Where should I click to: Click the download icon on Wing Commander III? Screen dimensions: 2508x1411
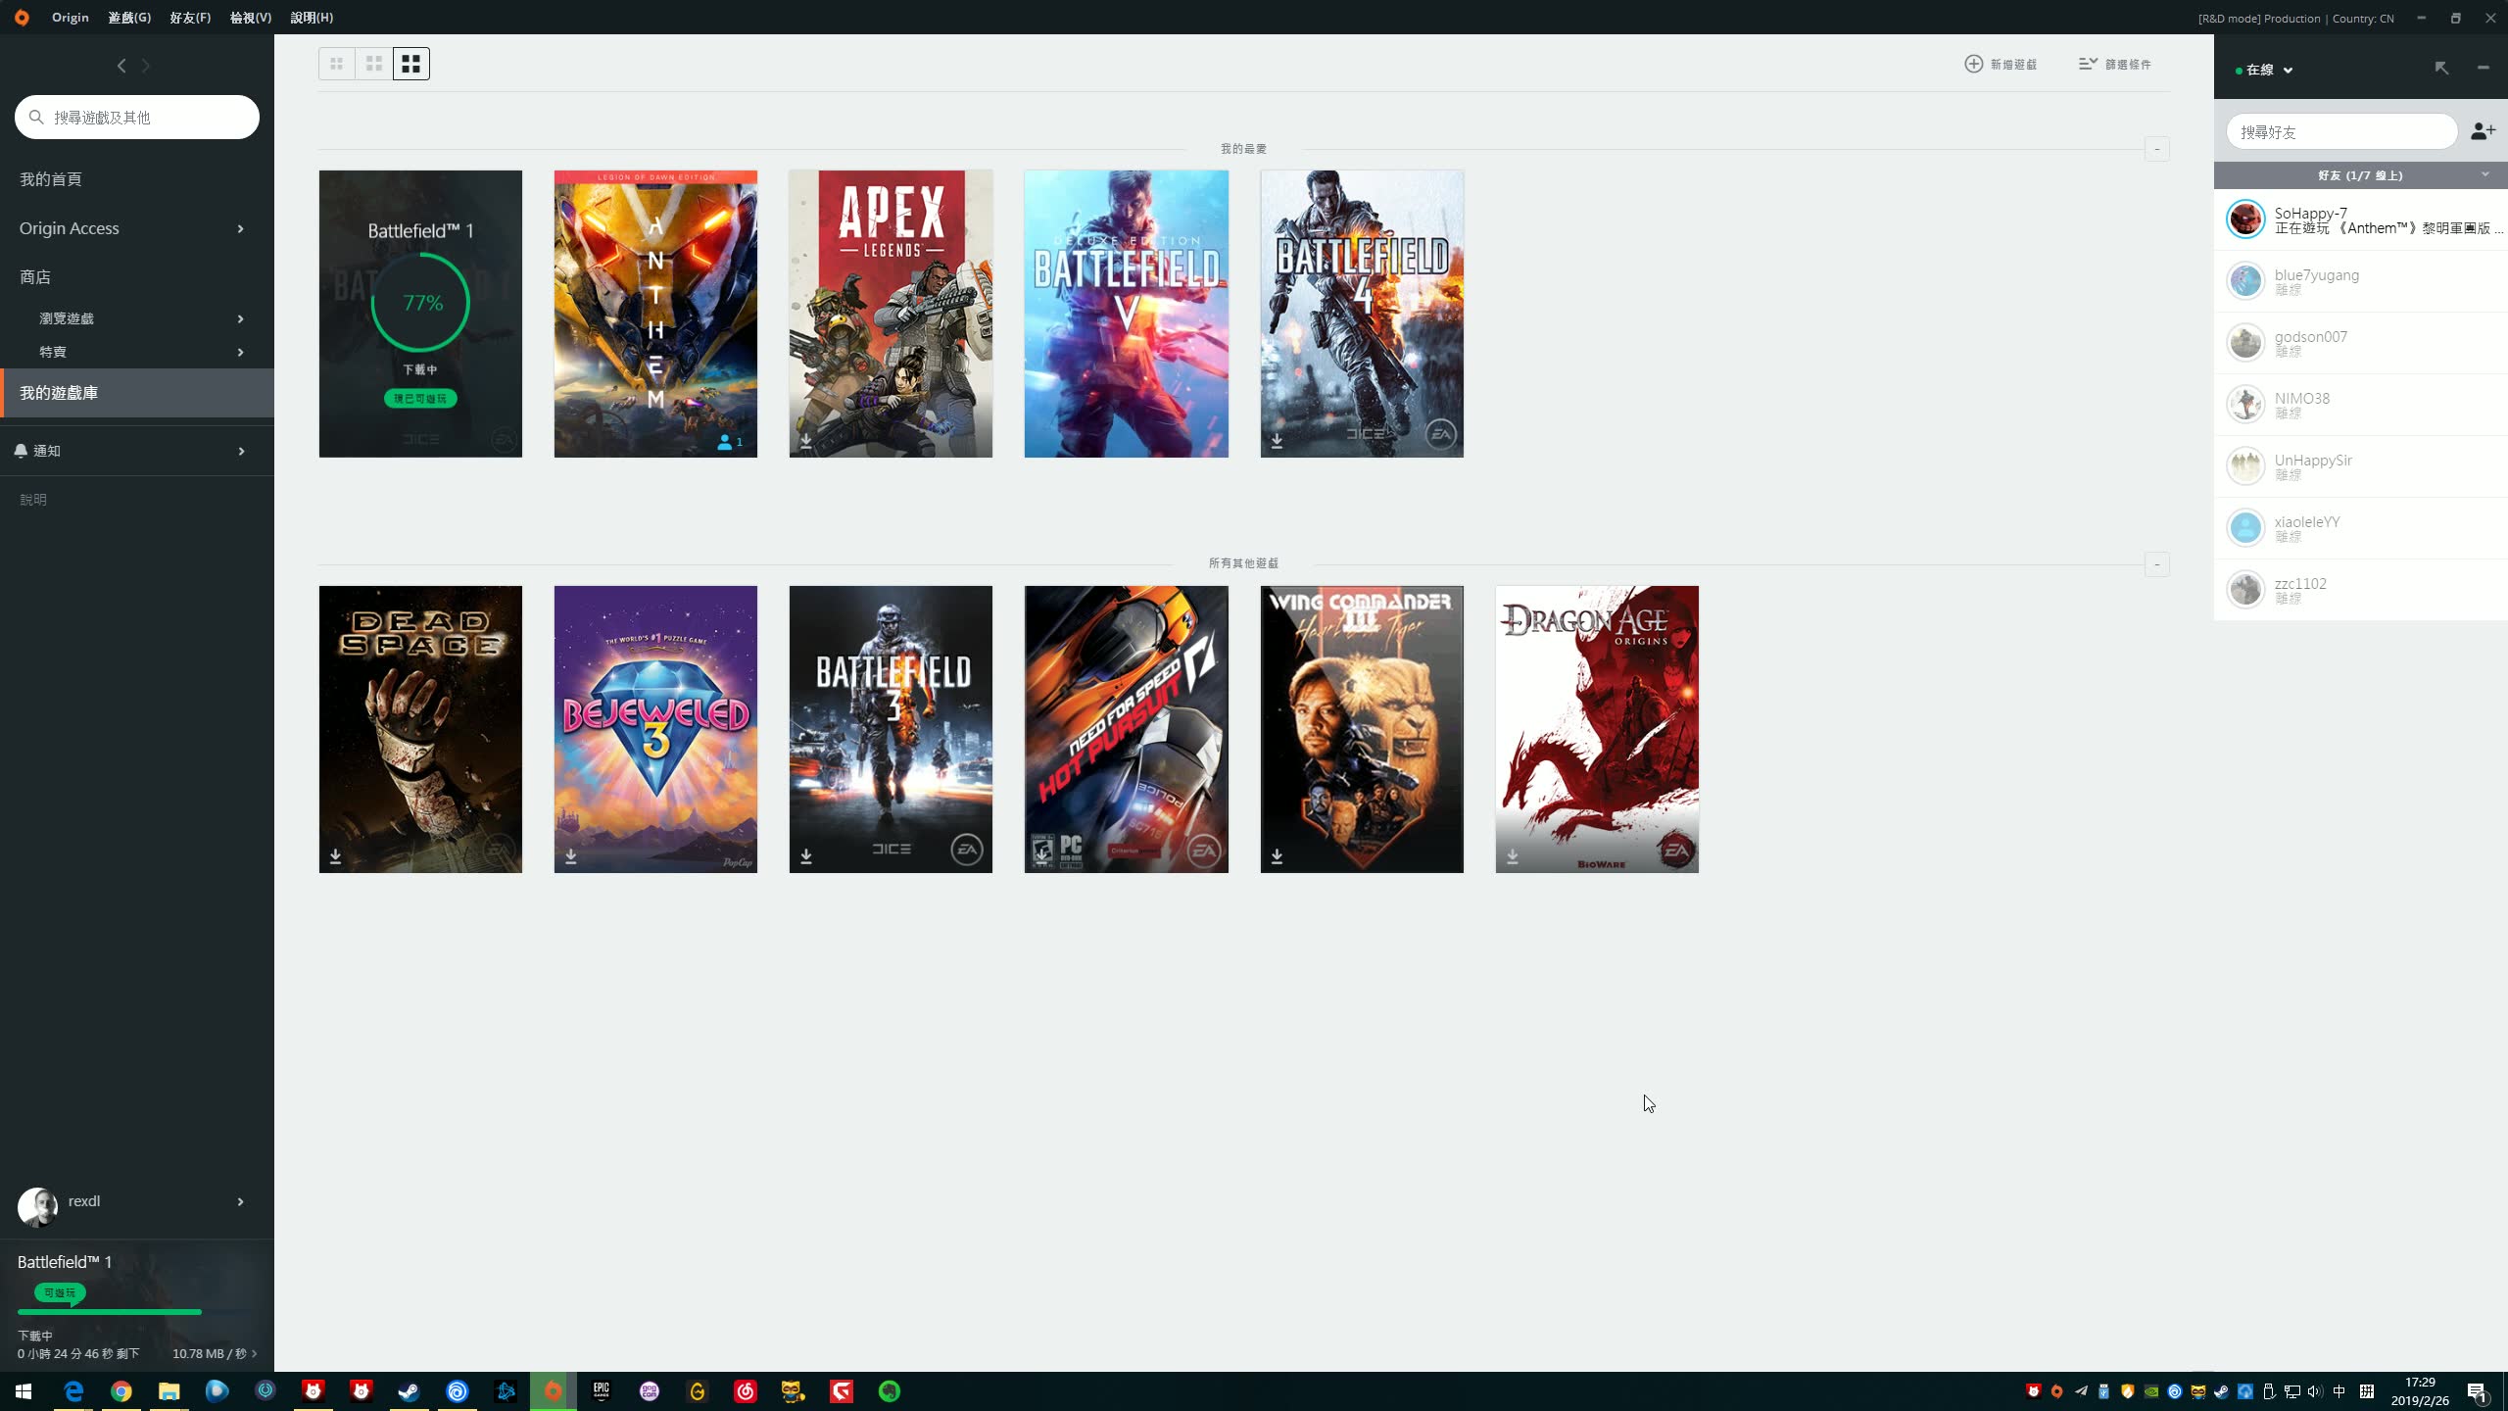[1278, 857]
